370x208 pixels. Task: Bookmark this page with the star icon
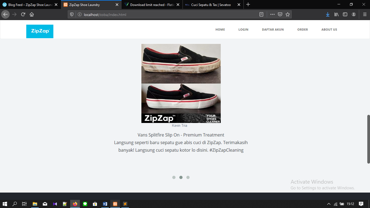click(x=287, y=14)
